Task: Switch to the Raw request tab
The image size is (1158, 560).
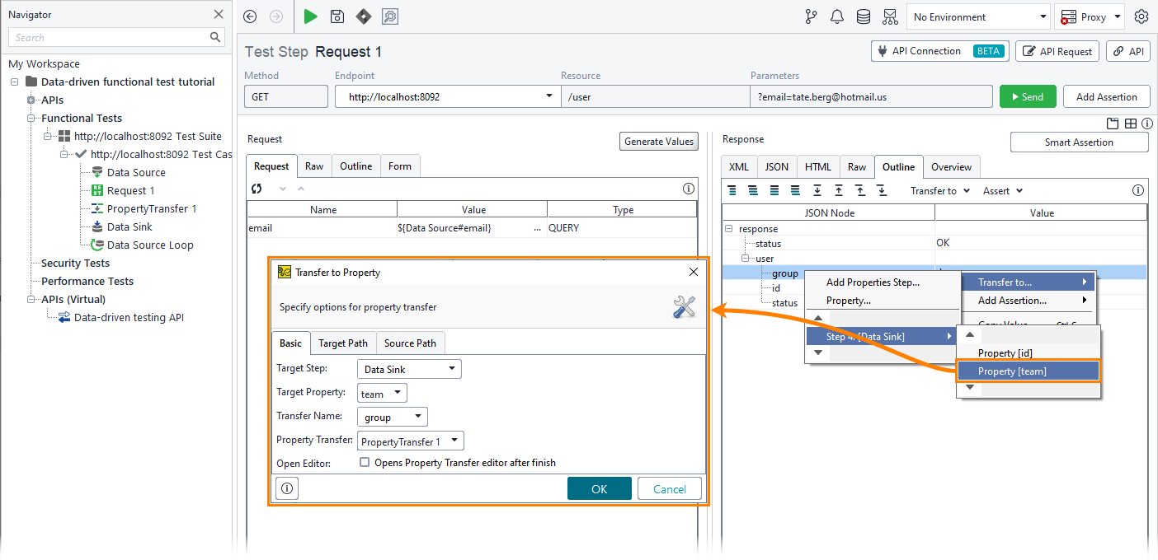Action: pos(314,166)
